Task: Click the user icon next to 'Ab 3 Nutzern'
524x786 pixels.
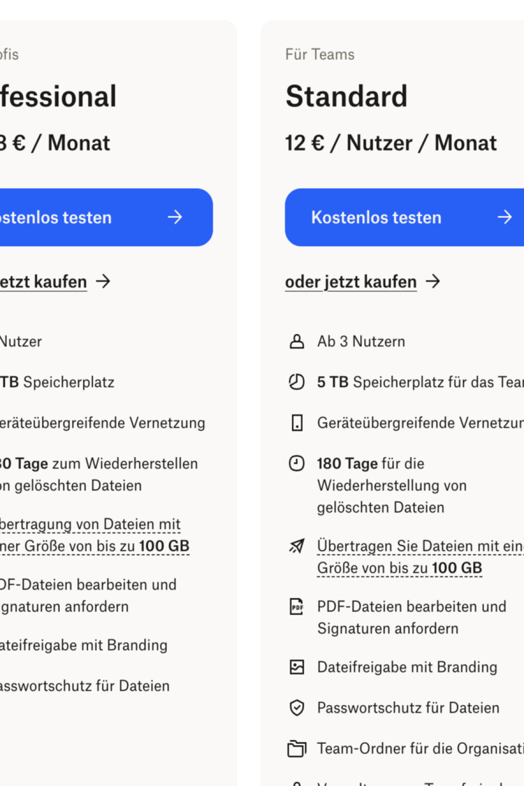Action: (296, 341)
